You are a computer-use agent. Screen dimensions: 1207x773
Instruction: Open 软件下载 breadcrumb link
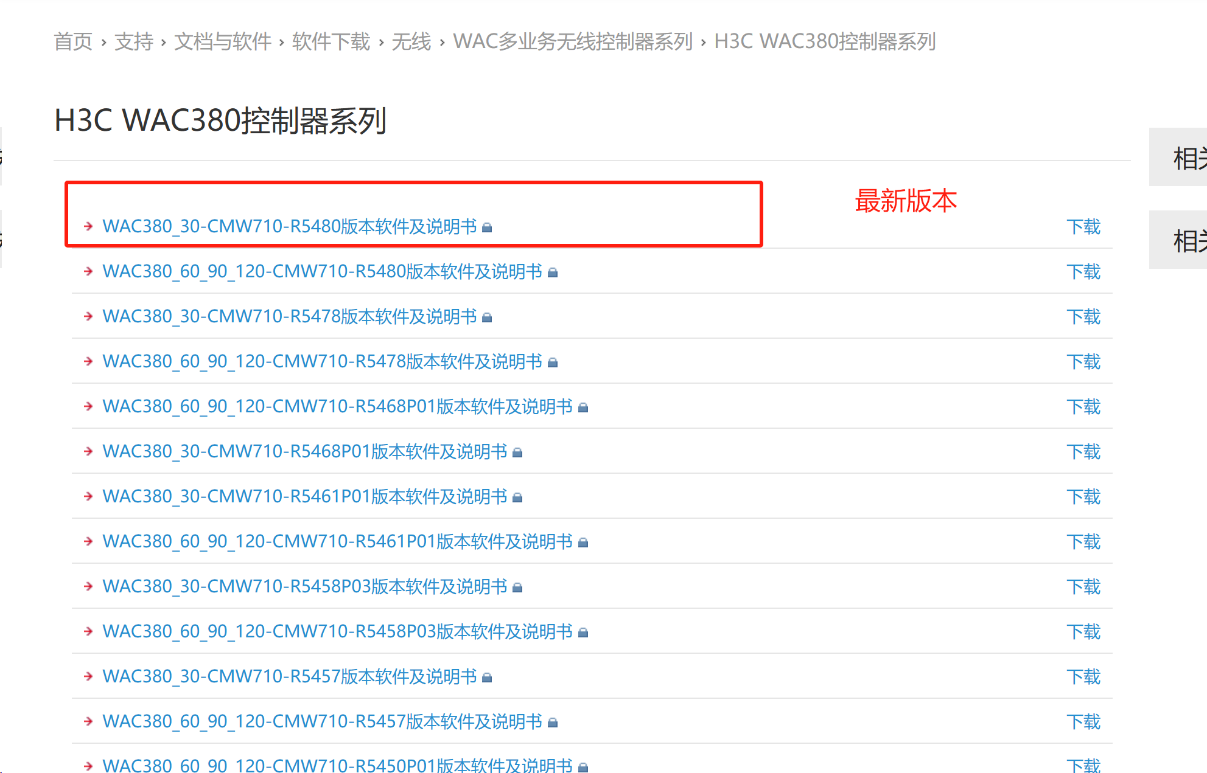click(331, 41)
